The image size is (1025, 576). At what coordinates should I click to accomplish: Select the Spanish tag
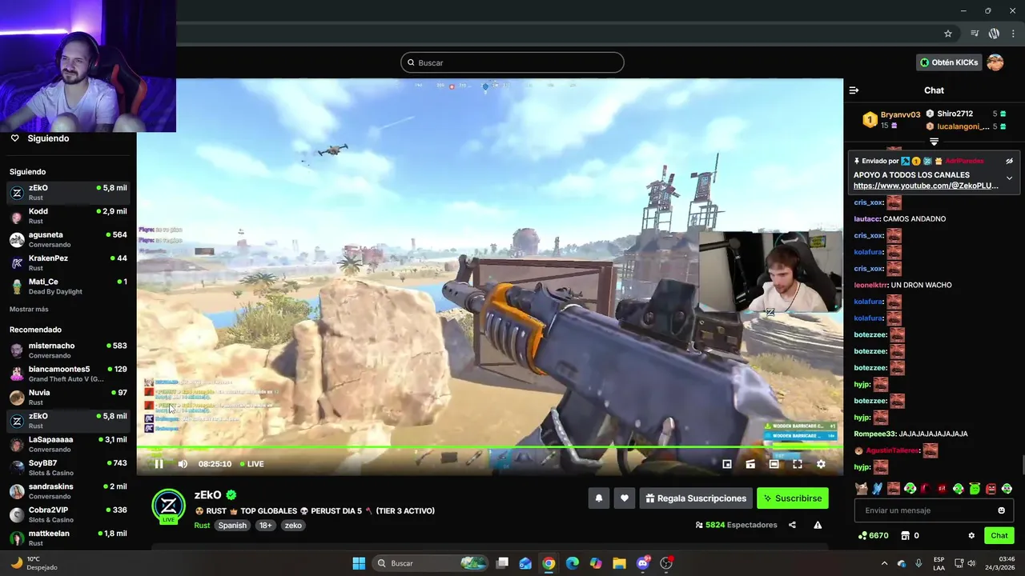(x=232, y=526)
